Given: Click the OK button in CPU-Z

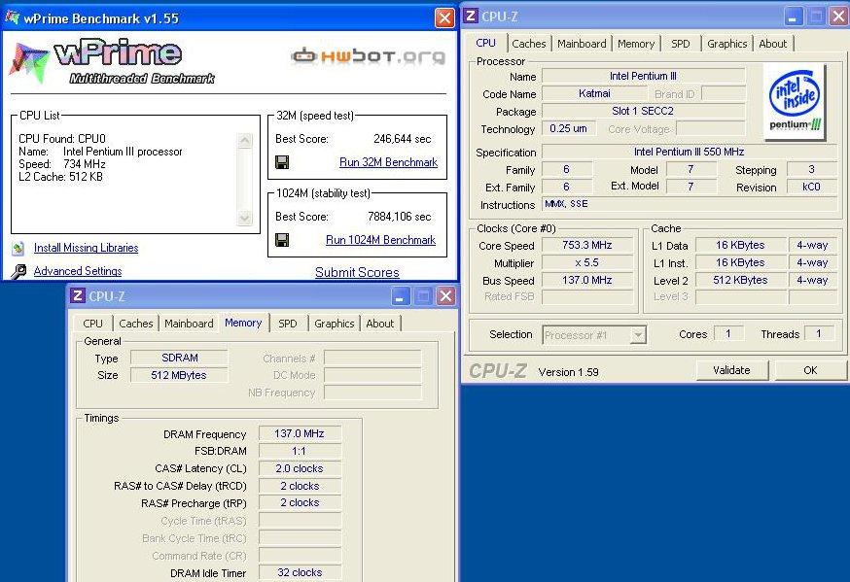Looking at the screenshot, I should pyautogui.click(x=810, y=370).
